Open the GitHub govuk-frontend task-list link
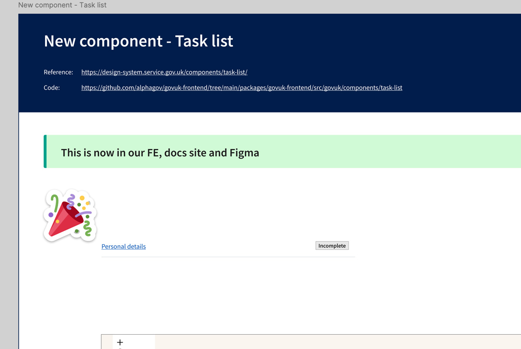Viewport: 521px width, 349px height. pos(242,87)
